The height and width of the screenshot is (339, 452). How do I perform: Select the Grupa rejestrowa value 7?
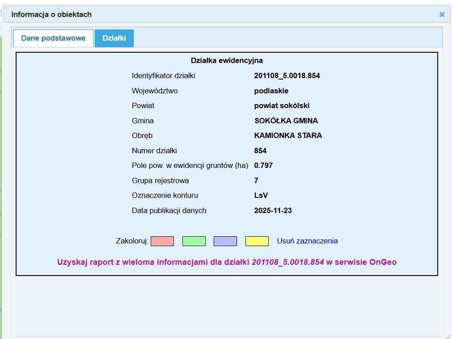tap(256, 180)
